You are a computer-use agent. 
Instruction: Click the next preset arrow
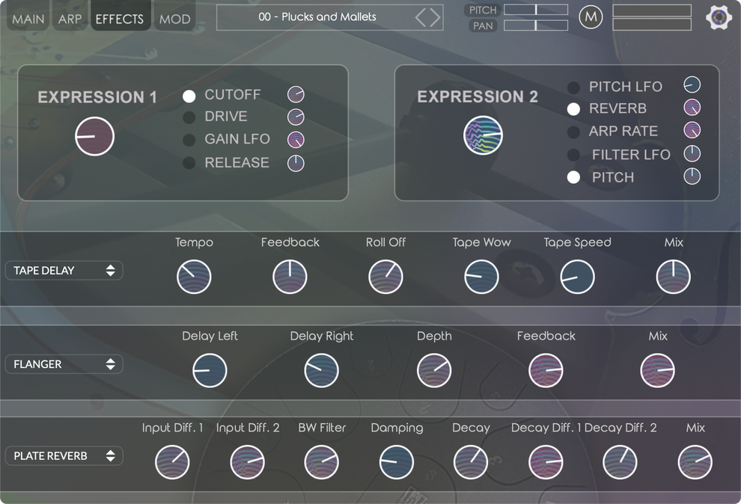tap(436, 16)
